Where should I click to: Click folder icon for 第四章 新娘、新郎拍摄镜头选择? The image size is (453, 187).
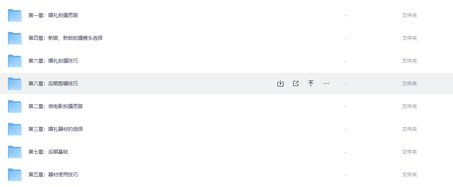coord(15,38)
